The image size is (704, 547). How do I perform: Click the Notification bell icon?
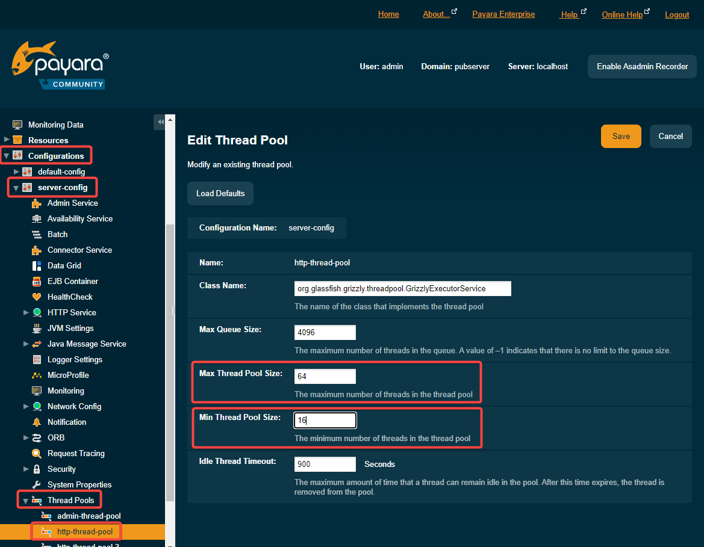[36, 422]
